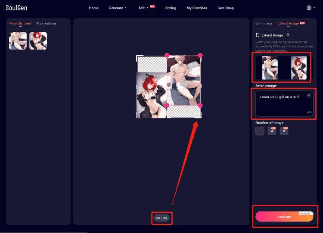Click into the prompt text field
This screenshot has height=233, width=323.
pos(284,104)
